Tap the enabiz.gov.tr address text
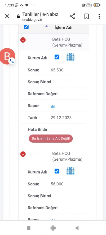The width and height of the screenshot is (106, 235). coord(32,20)
